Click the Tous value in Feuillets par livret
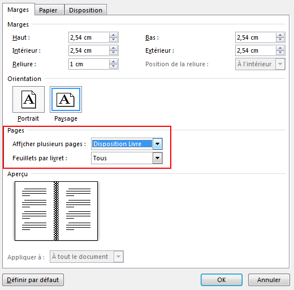The height and width of the screenshot is (290, 294). click(100, 158)
